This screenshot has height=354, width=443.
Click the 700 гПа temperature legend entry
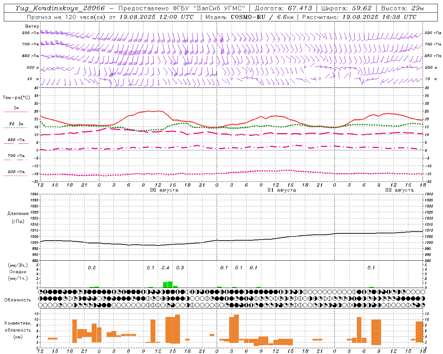coord(16,156)
